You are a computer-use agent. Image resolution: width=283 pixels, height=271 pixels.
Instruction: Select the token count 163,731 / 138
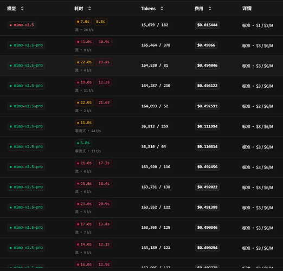tap(156, 187)
